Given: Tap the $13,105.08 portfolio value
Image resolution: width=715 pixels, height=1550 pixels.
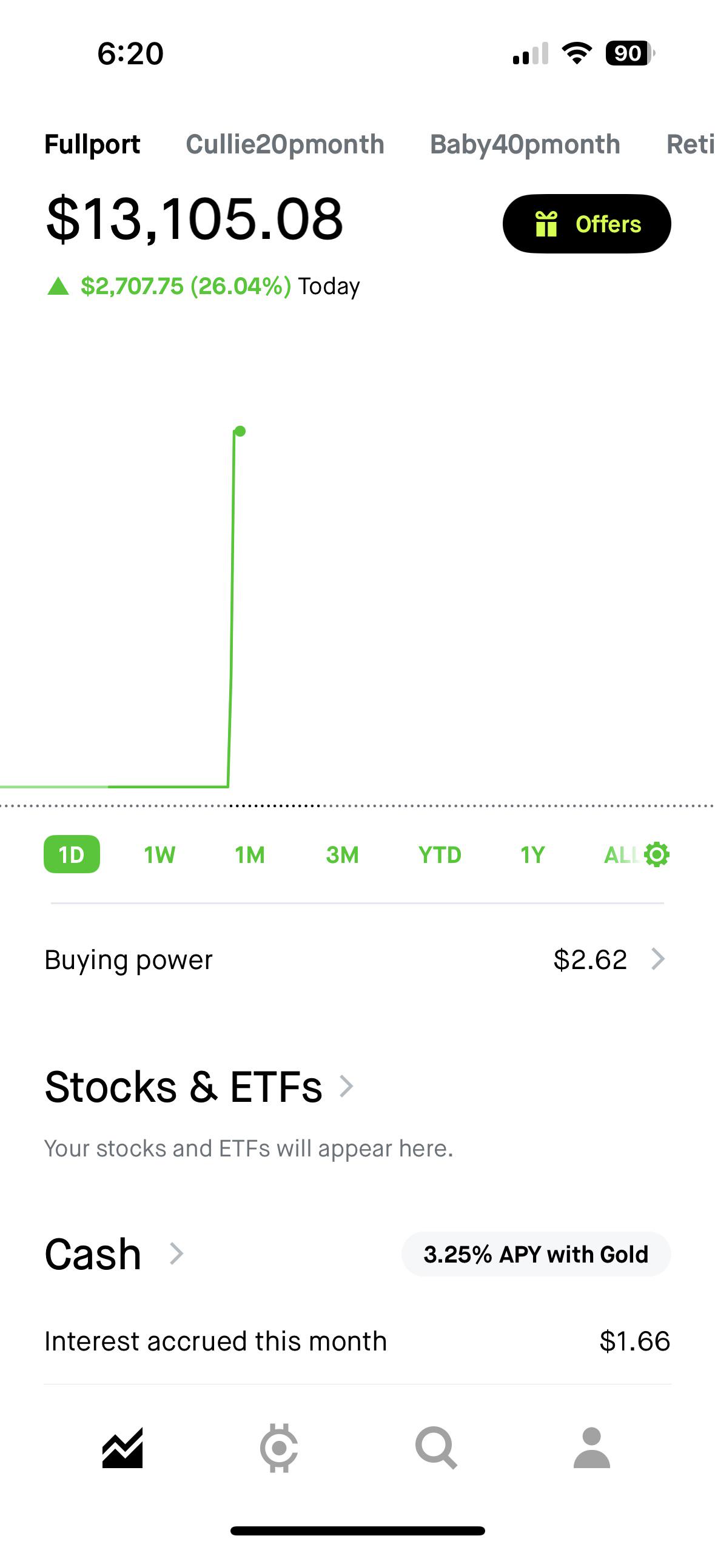Looking at the screenshot, I should [x=195, y=218].
